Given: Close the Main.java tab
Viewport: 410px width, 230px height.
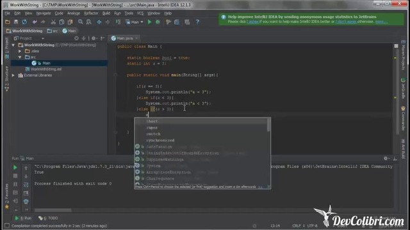Looking at the screenshot, I should 136,38.
